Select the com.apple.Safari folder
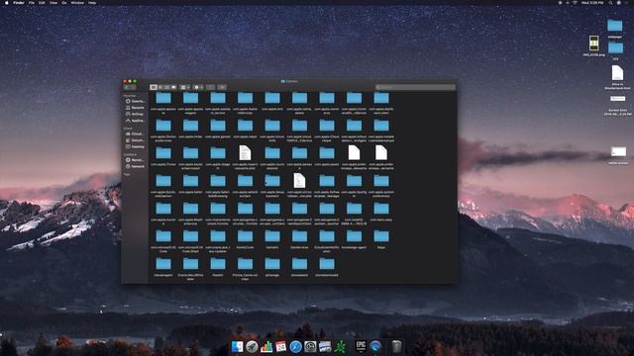This screenshot has width=634, height=356. [x=190, y=181]
